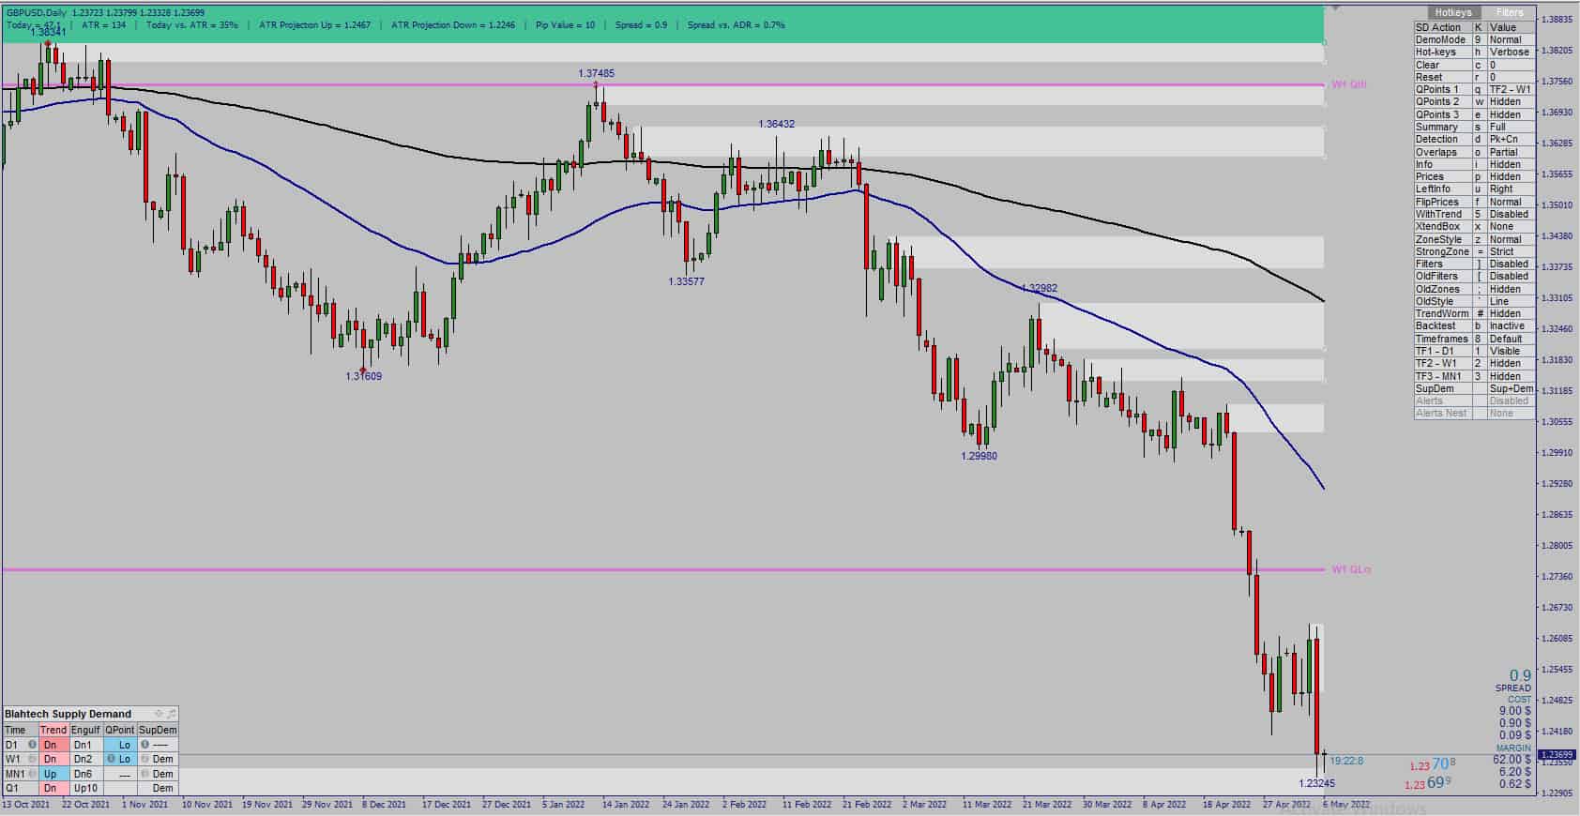Toggle TF3 - MN1 Hidden row
Screen dimensions: 1580x816
pos(1474,376)
